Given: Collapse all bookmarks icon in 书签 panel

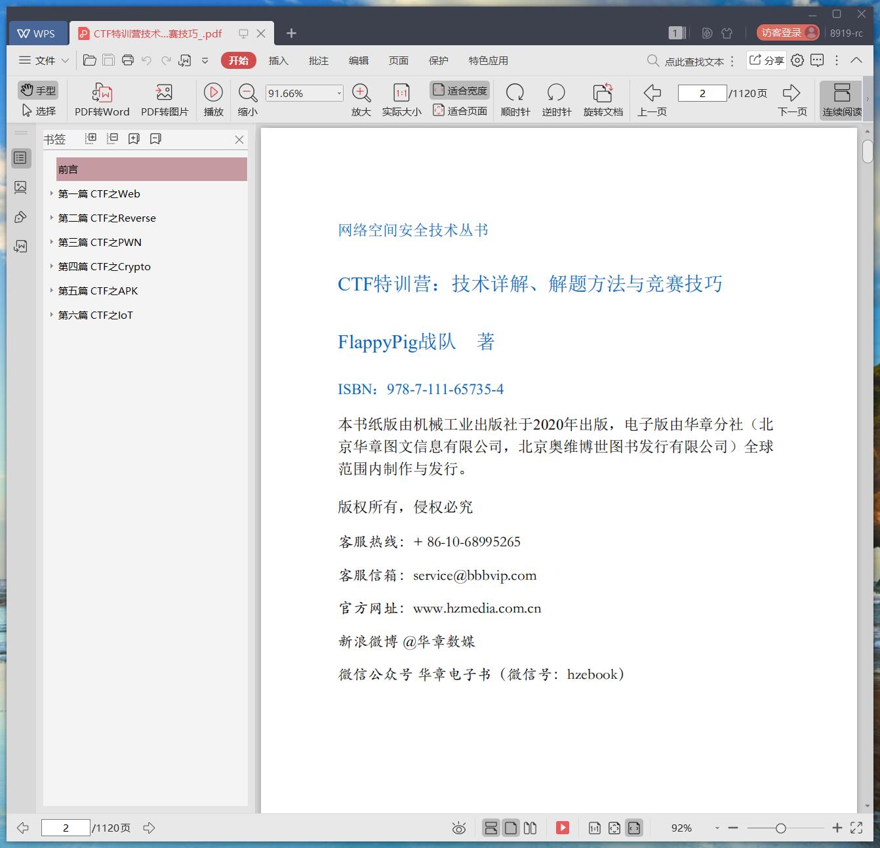Looking at the screenshot, I should coord(113,138).
